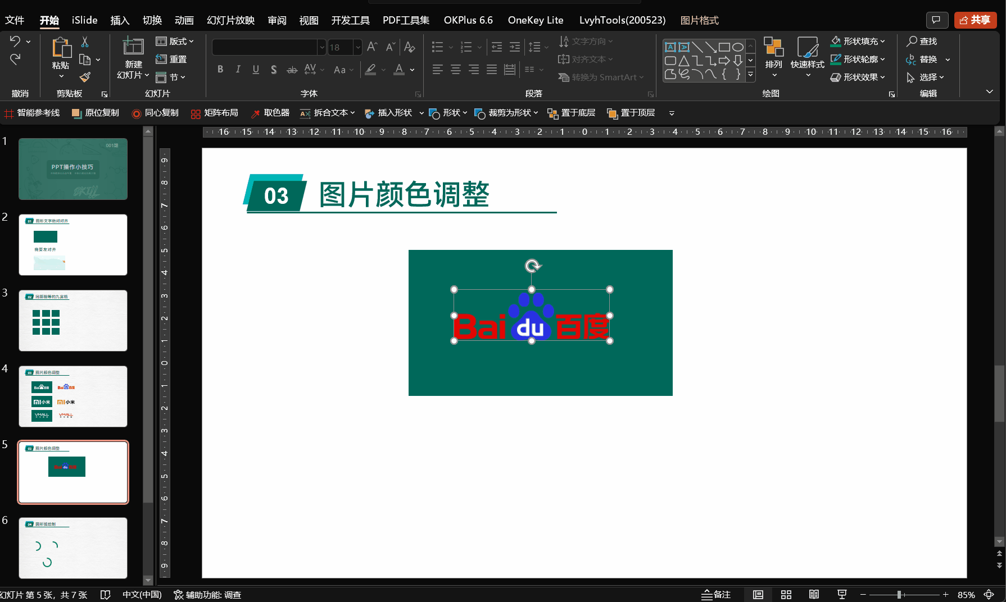Click the Center align icon
1006x602 pixels.
[x=456, y=70]
